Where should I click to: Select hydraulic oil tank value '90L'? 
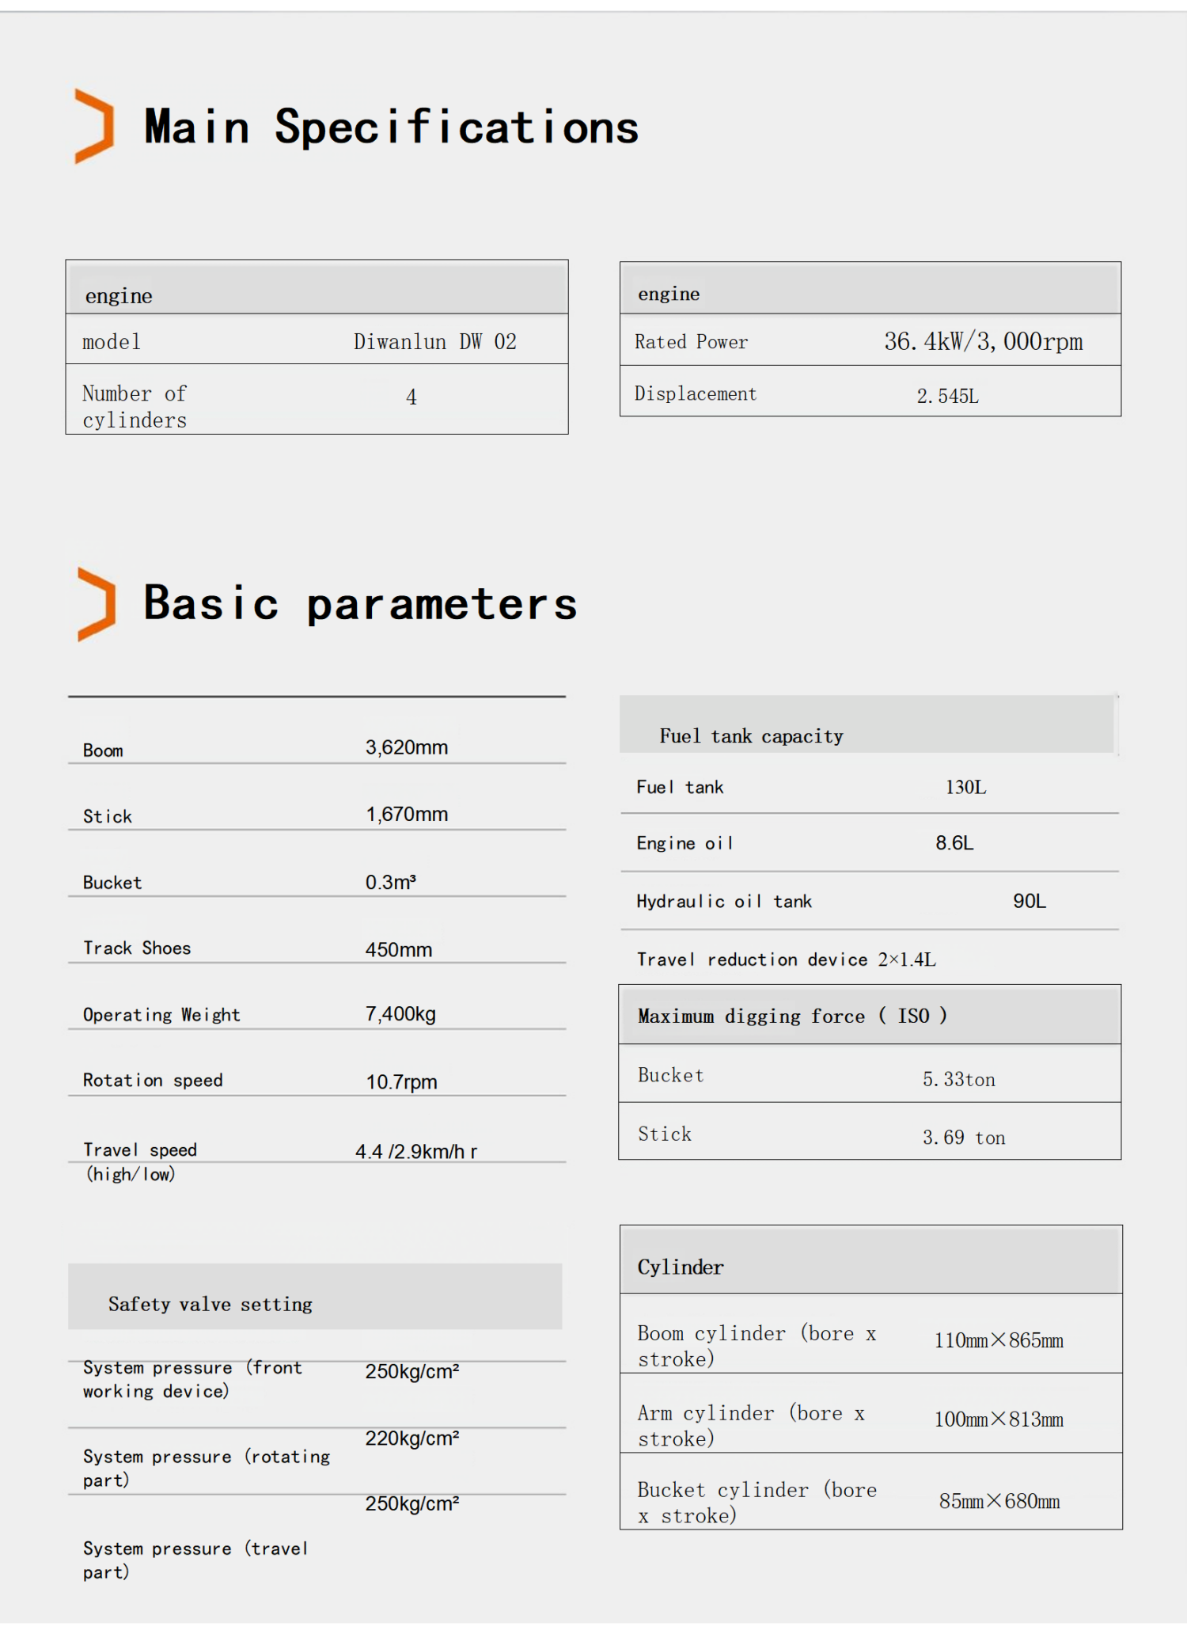click(x=1030, y=901)
